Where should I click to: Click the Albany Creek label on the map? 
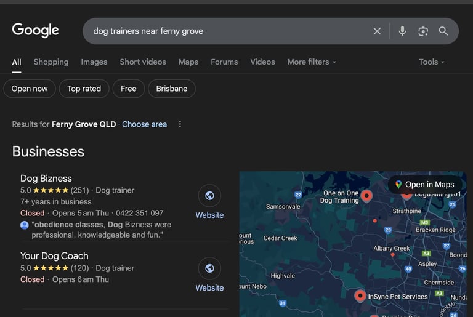pyautogui.click(x=392, y=248)
